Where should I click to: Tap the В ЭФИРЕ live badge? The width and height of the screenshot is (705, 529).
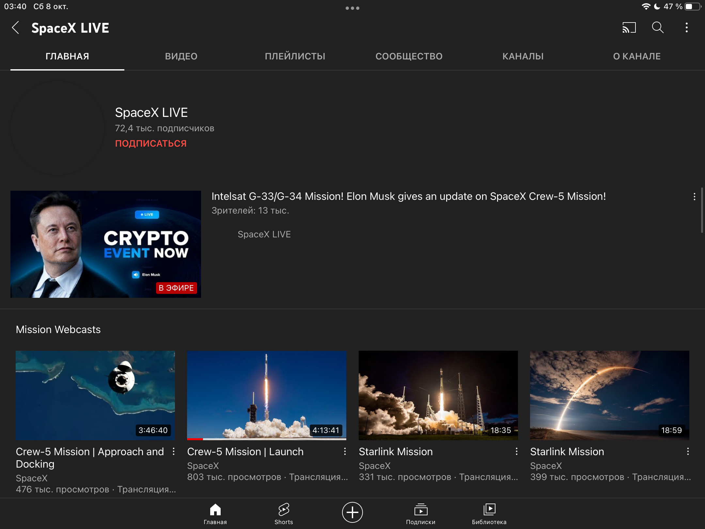click(176, 288)
